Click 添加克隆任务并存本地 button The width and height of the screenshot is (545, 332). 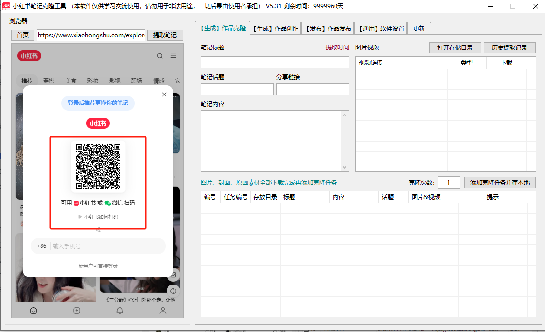pos(500,182)
